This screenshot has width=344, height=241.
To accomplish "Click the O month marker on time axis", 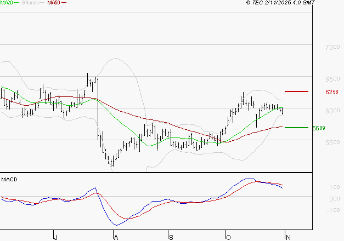I will [228, 237].
